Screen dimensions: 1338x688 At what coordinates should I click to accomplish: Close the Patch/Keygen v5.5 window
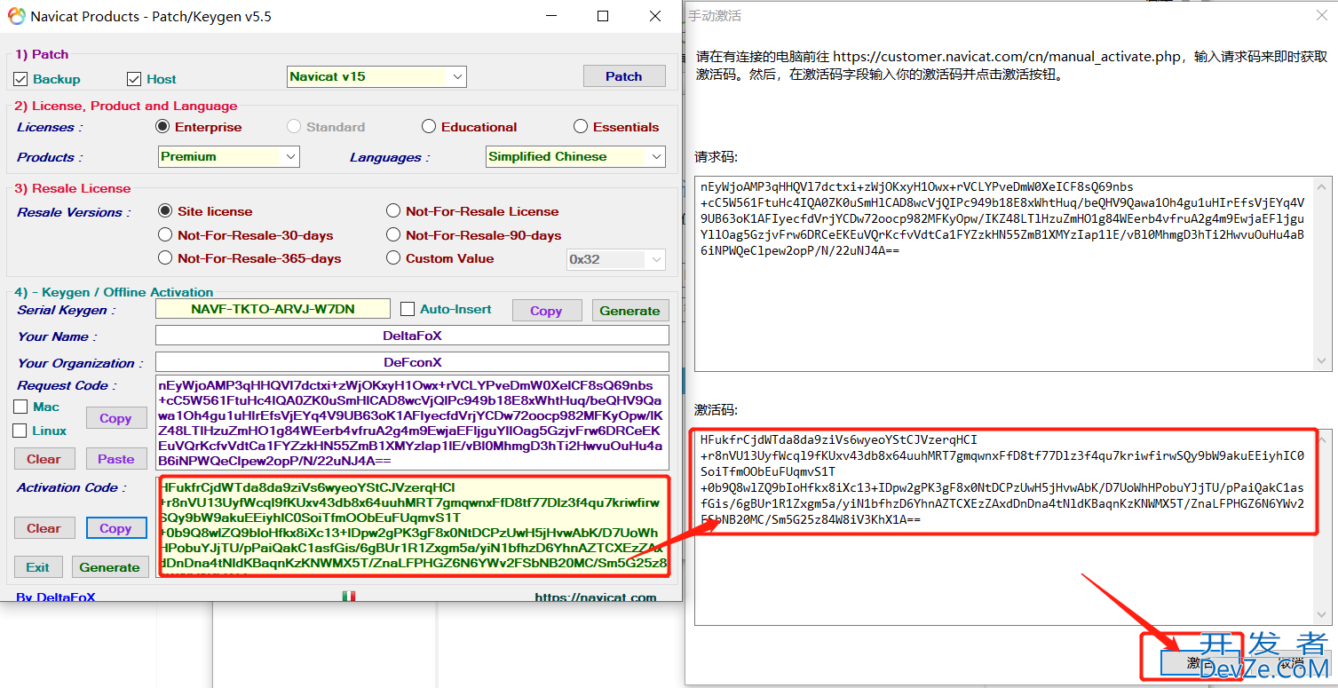pos(655,16)
